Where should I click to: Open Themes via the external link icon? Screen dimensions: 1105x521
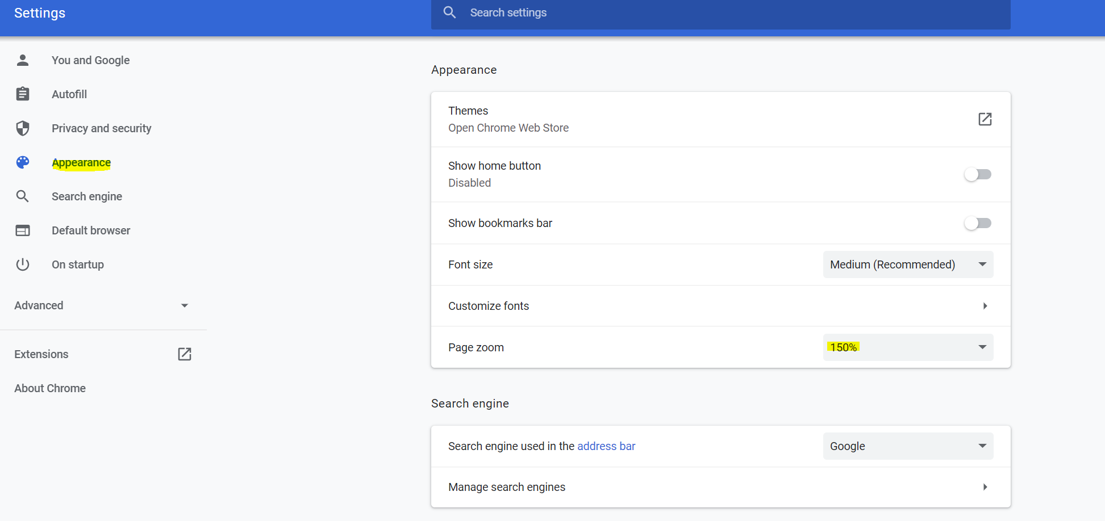(985, 119)
